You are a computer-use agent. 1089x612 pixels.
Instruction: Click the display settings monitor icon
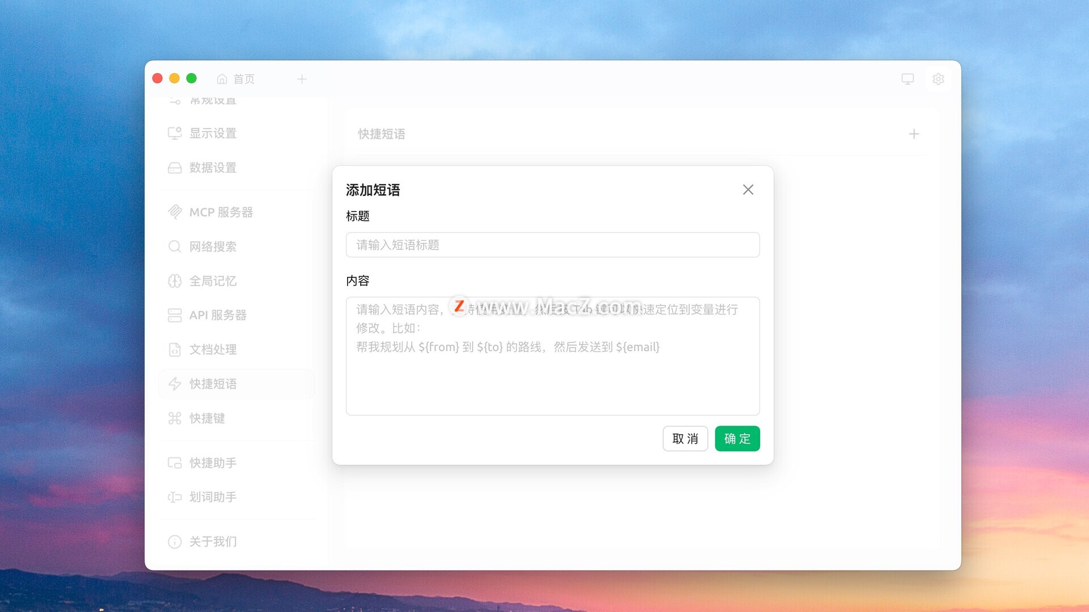tap(175, 133)
